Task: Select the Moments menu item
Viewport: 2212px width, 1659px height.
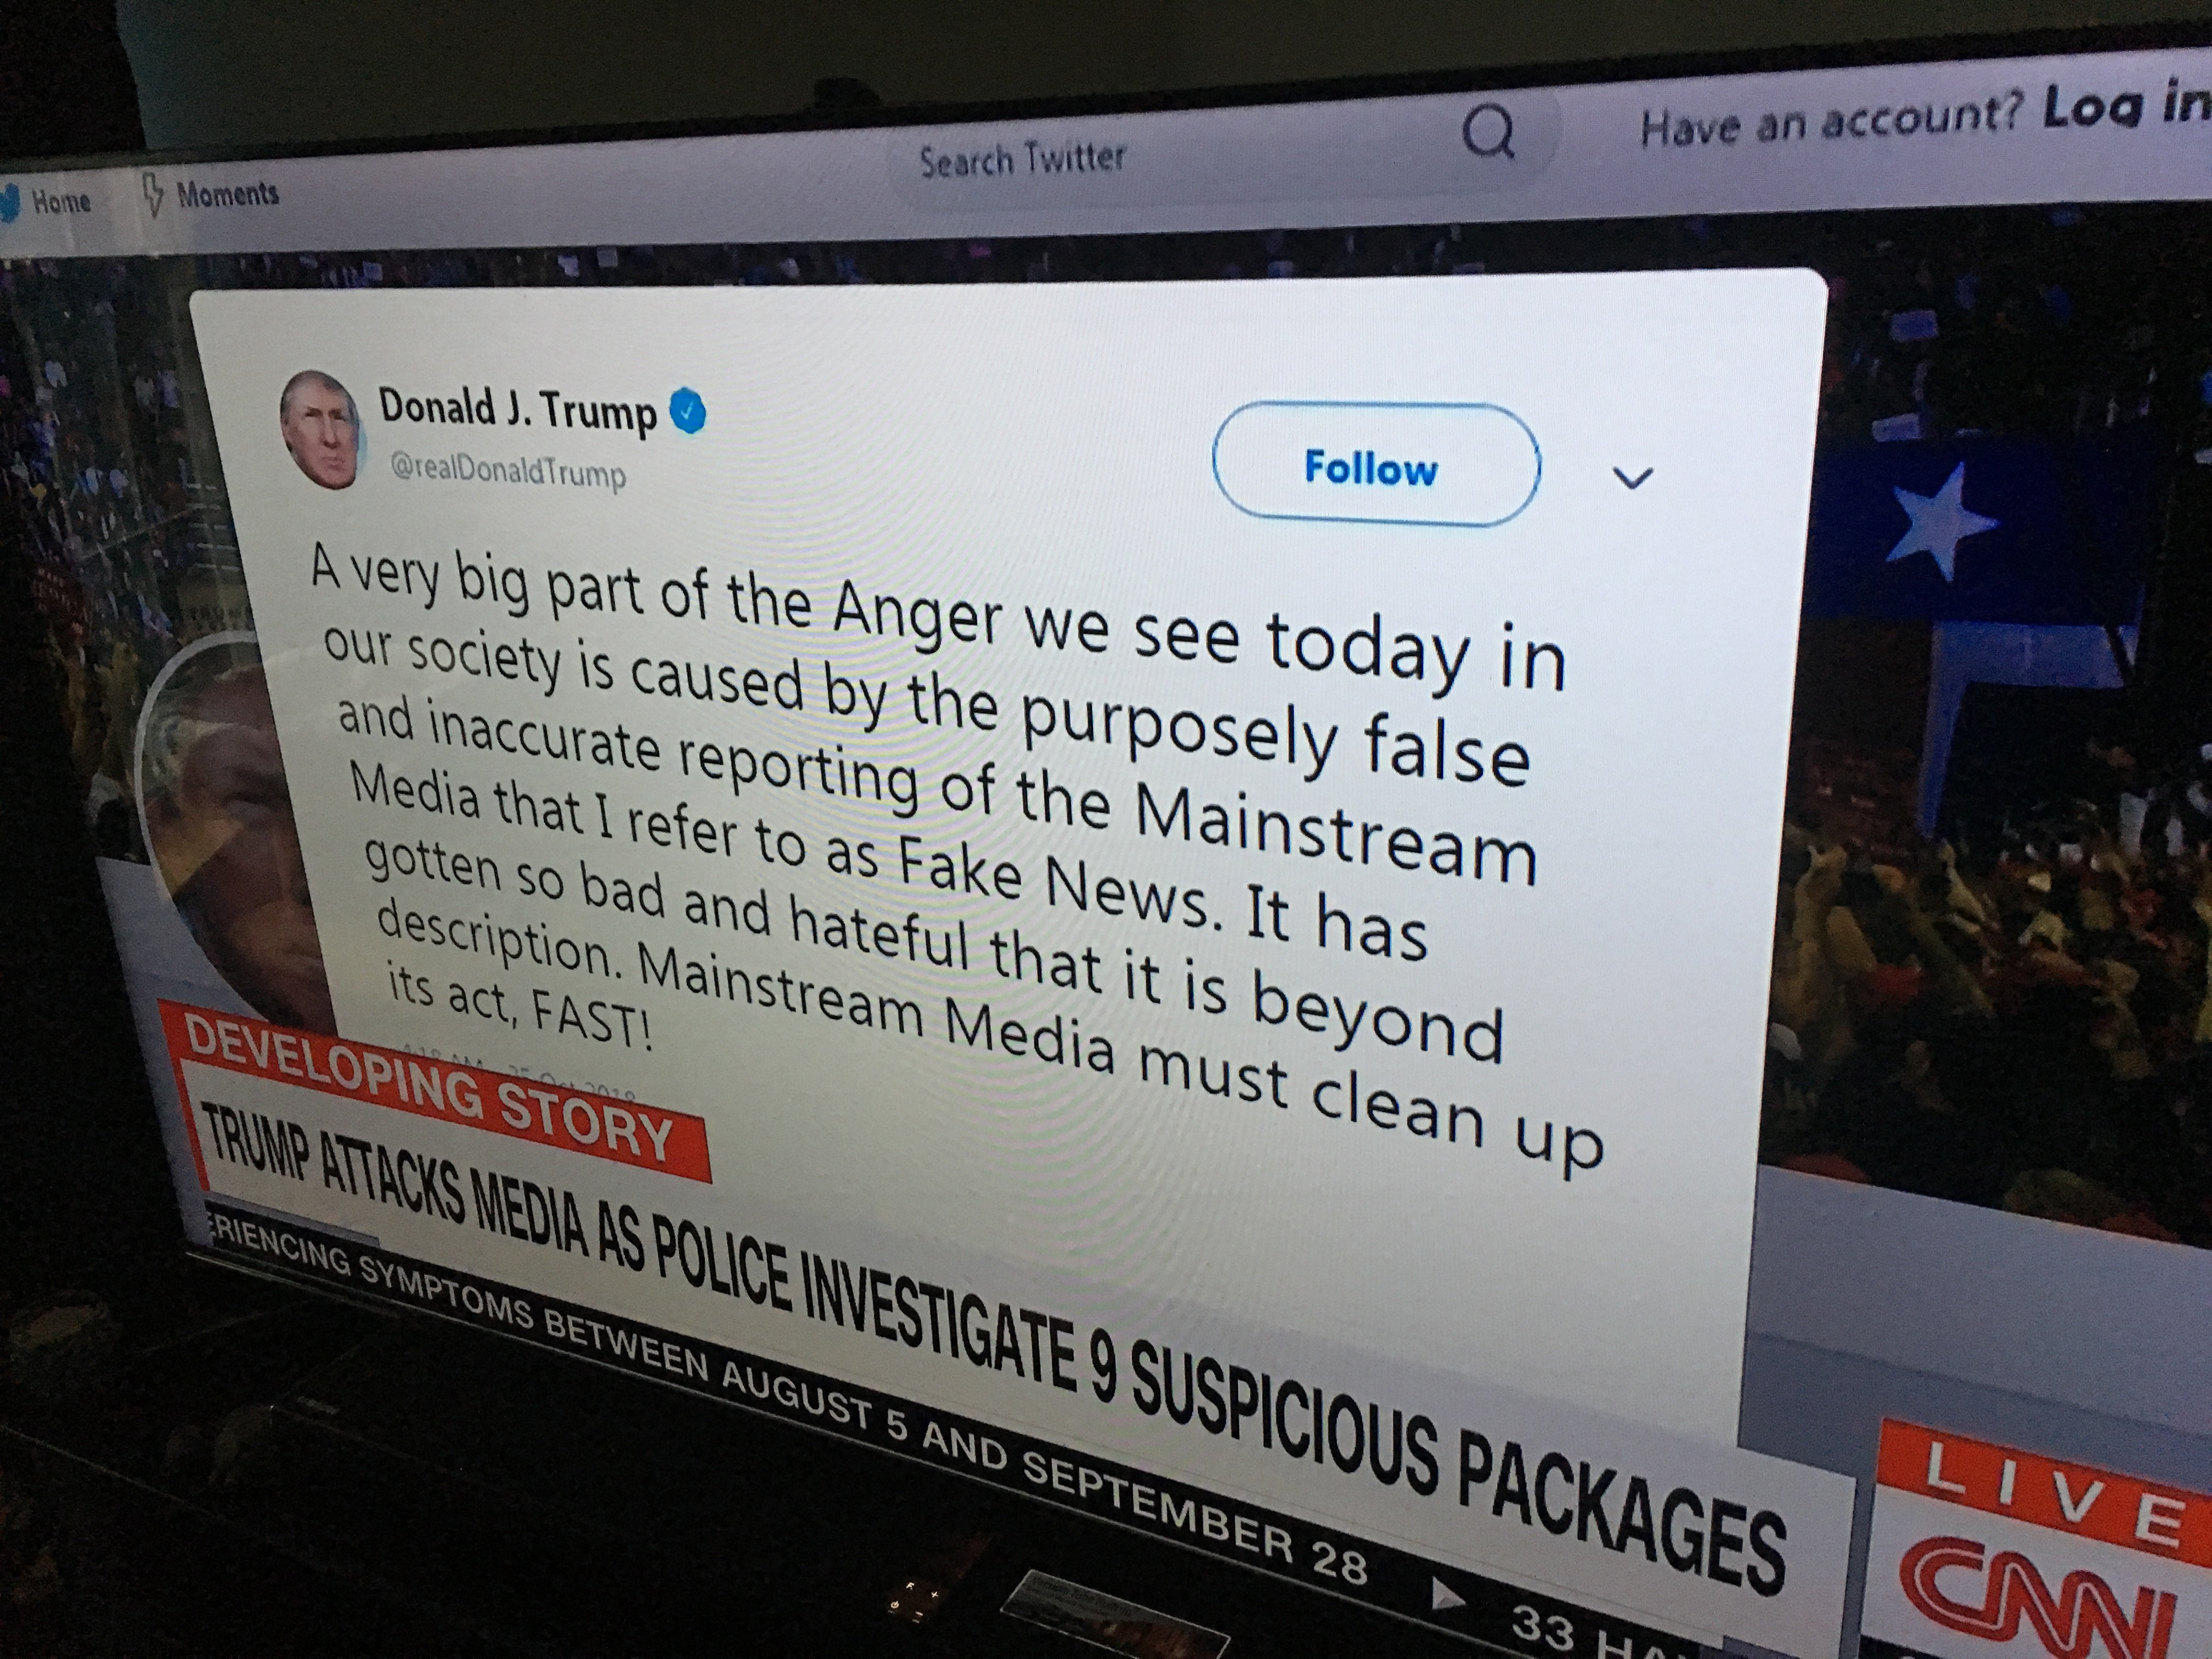Action: pos(227,193)
